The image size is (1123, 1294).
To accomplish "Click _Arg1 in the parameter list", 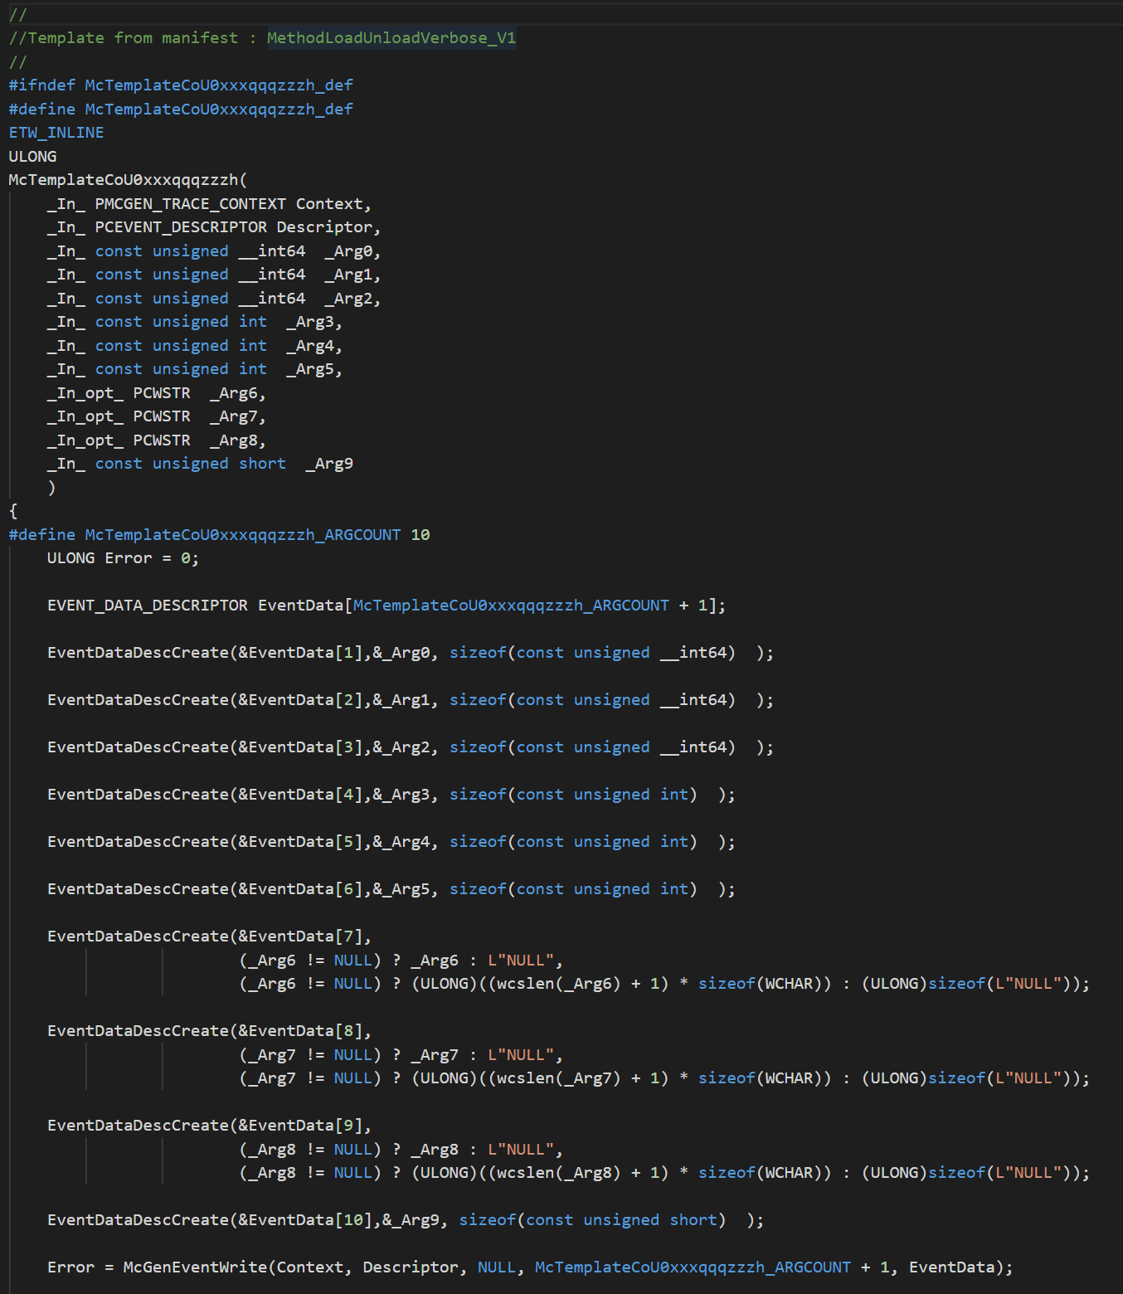I will coord(348,275).
